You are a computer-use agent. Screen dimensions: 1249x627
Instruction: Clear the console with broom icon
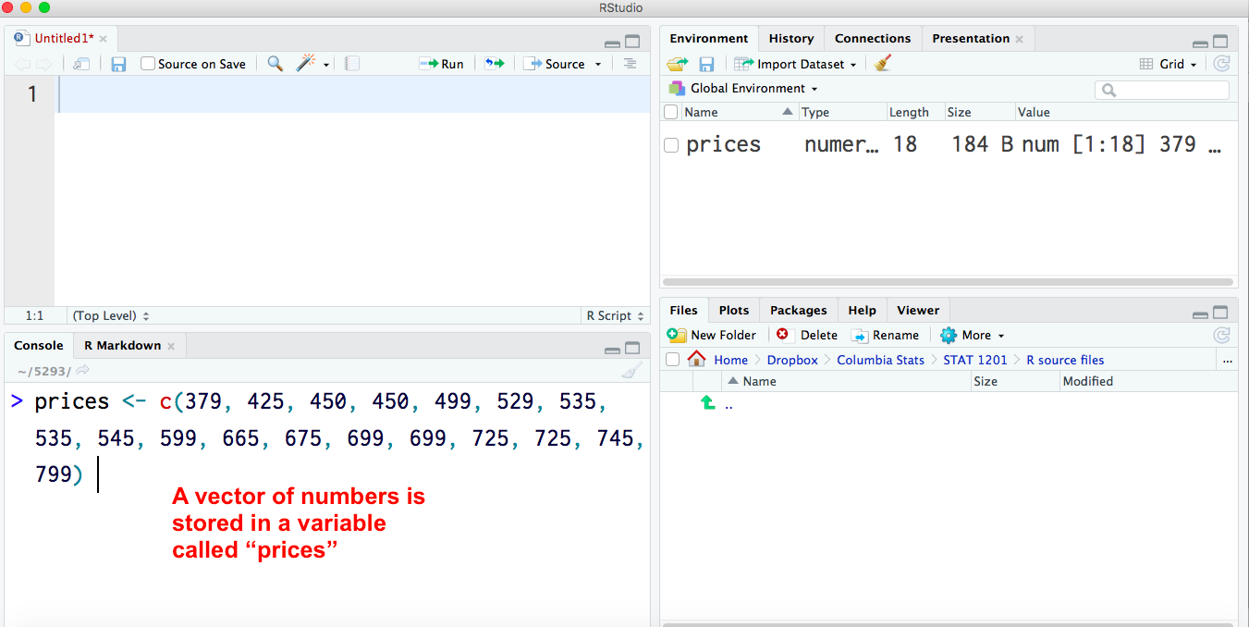point(631,371)
